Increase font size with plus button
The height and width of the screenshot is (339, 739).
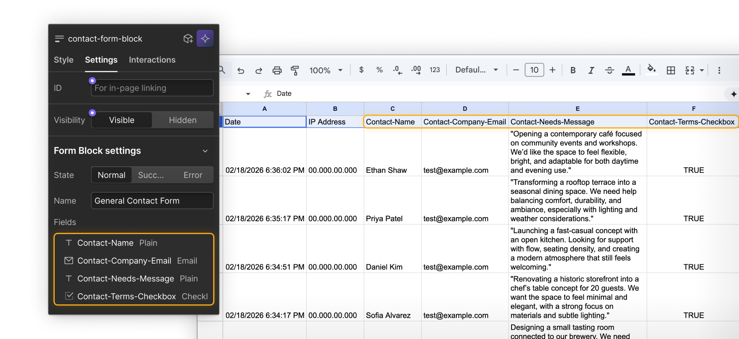point(552,70)
